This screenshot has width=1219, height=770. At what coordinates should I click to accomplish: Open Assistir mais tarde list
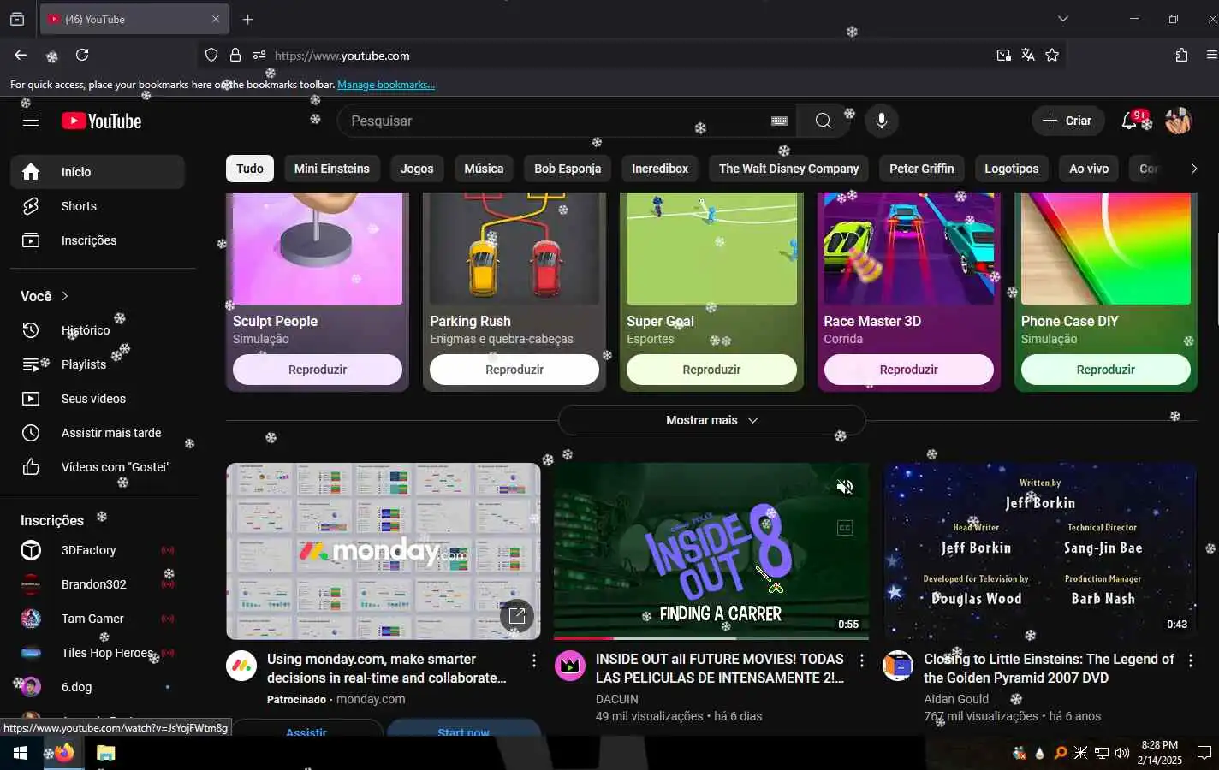(x=98, y=433)
